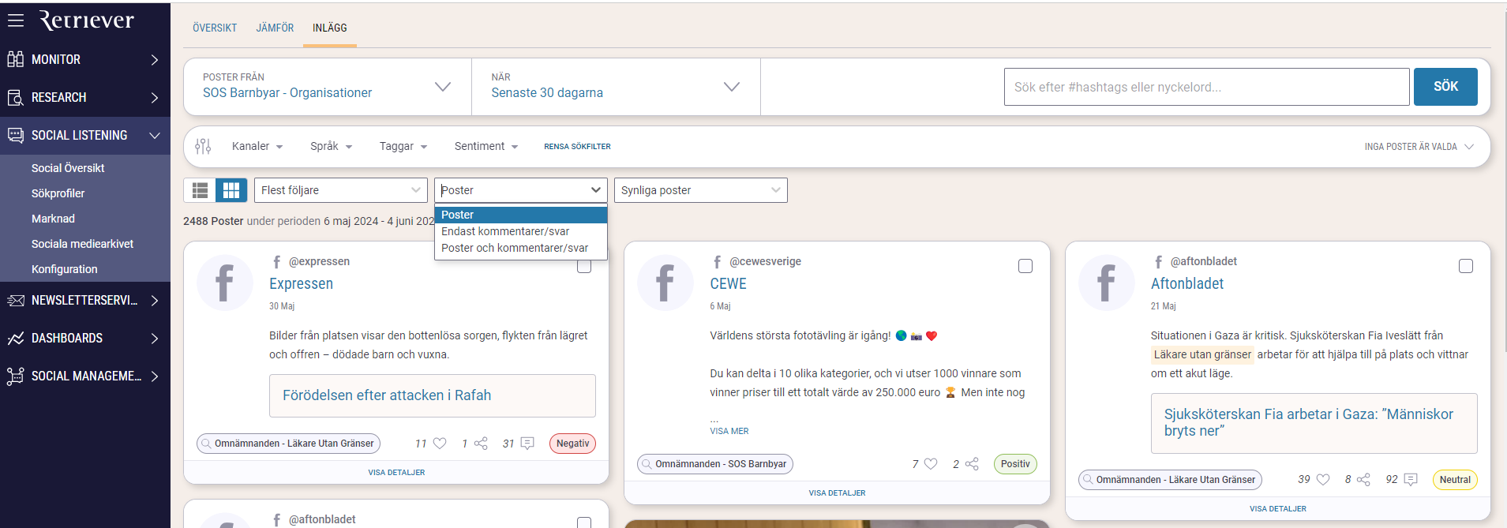This screenshot has height=528, width=1507.
Task: Click the Retriever logo
Action: coord(87,20)
